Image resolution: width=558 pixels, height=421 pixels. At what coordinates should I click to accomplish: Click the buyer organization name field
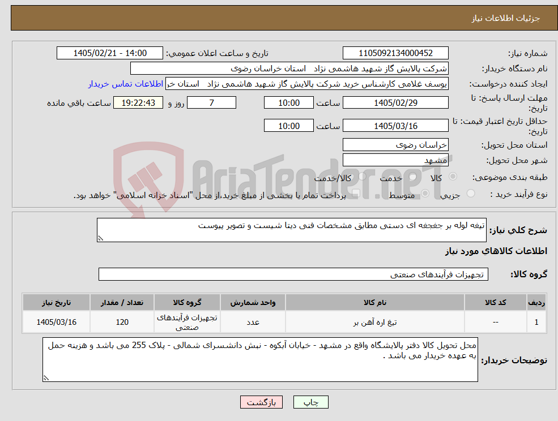289,68
